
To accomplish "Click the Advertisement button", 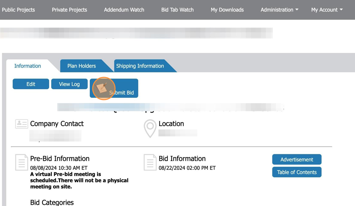I will (x=297, y=159).
